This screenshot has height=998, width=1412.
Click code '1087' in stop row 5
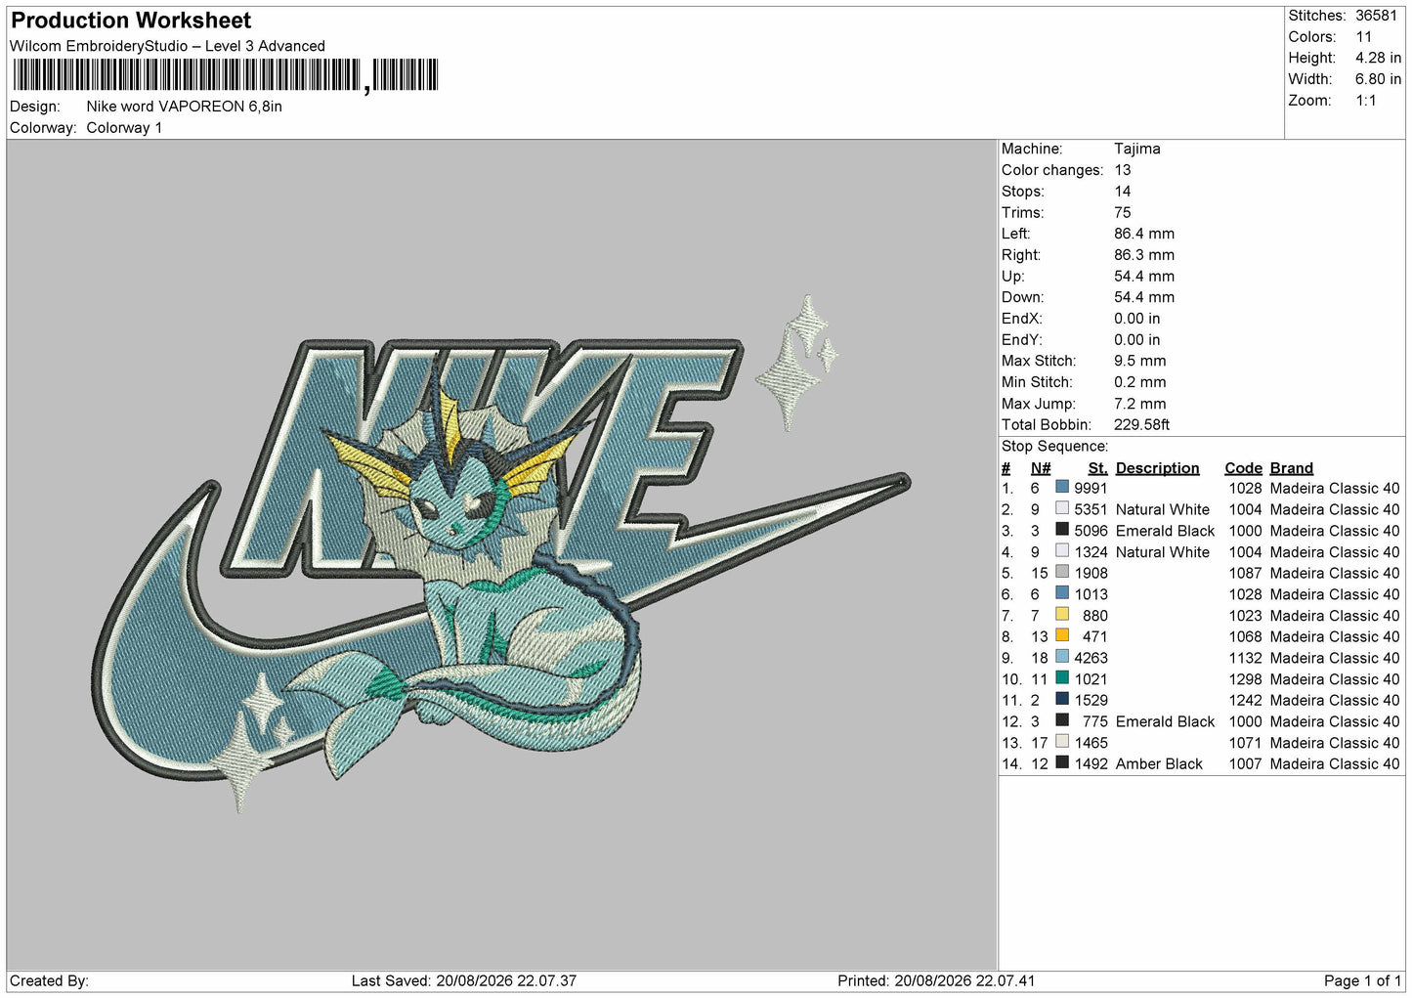coord(1245,573)
